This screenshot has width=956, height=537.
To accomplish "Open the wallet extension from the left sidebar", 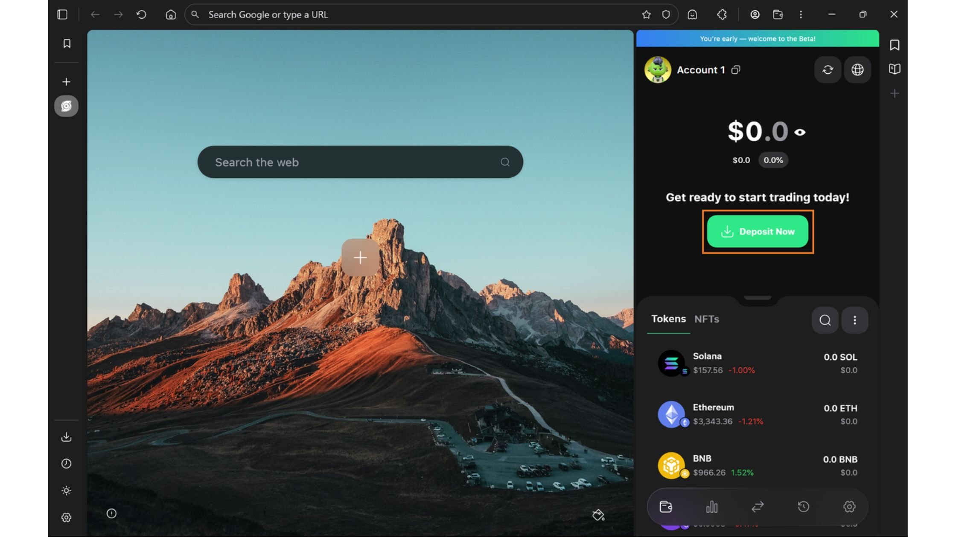I will tap(66, 106).
